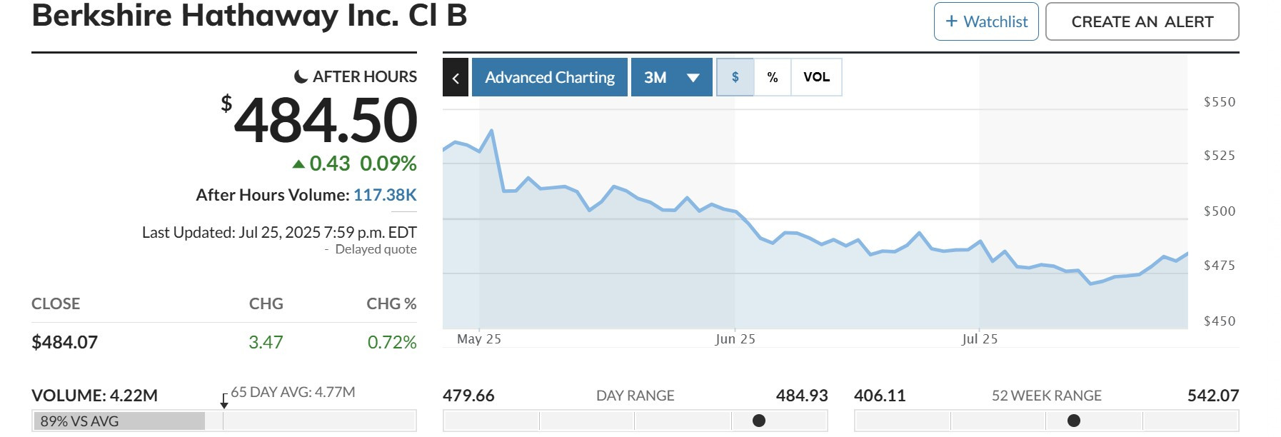Click the May 25 label on the chart axis
Viewport: 1281px width, 437px height.
click(x=479, y=339)
